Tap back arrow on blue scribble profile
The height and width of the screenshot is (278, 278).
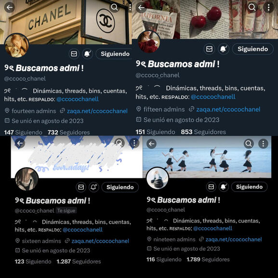click(x=20, y=143)
